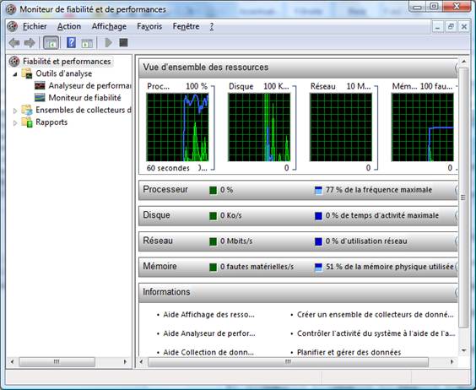
Task: Click green swatch next to 0 Mbits/s
Action: (214, 241)
